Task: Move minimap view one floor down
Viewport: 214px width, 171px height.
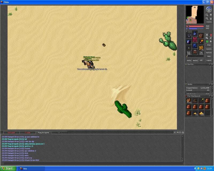Action: [211, 18]
